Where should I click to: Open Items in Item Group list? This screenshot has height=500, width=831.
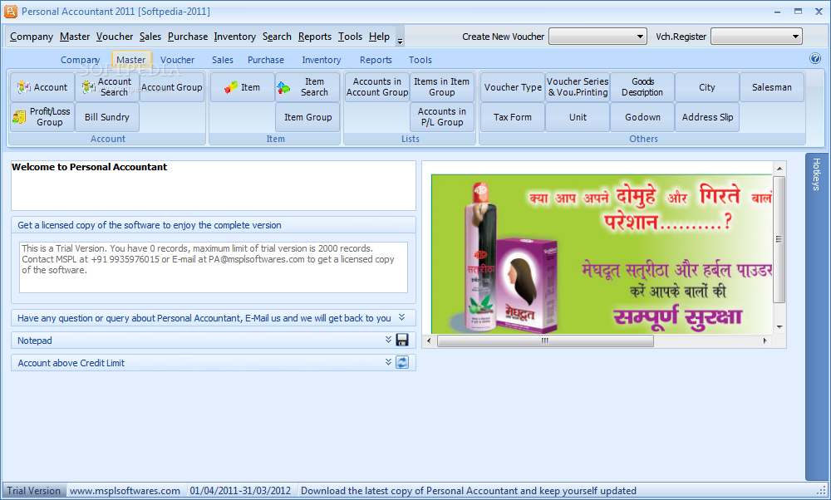[x=441, y=87]
